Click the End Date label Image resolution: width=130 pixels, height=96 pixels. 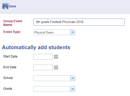pos(10,67)
